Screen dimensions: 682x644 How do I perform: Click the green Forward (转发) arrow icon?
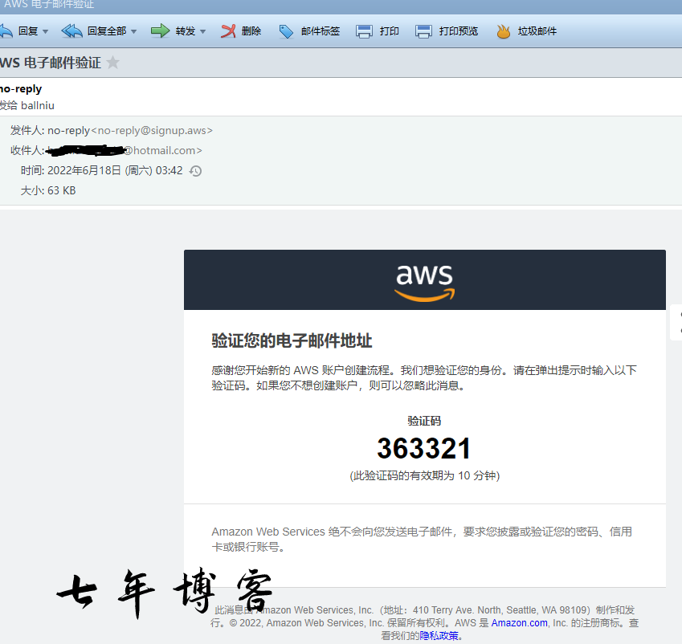tap(160, 31)
